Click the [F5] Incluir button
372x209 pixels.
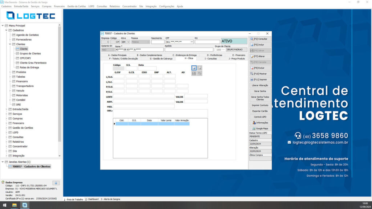[260, 45]
